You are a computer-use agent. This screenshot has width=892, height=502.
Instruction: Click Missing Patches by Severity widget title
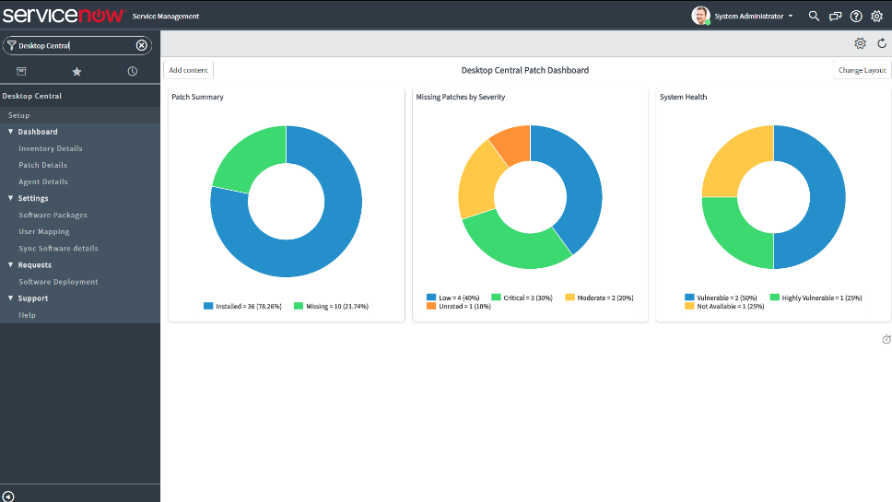click(x=460, y=97)
